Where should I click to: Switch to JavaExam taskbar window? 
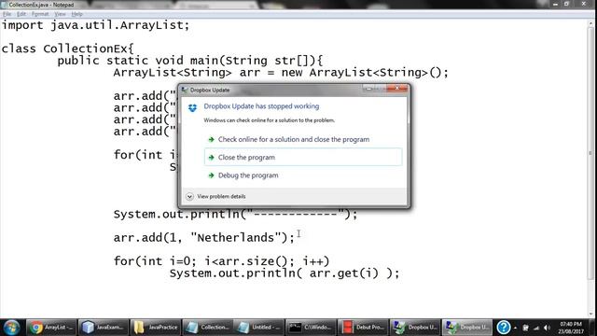[x=104, y=328]
